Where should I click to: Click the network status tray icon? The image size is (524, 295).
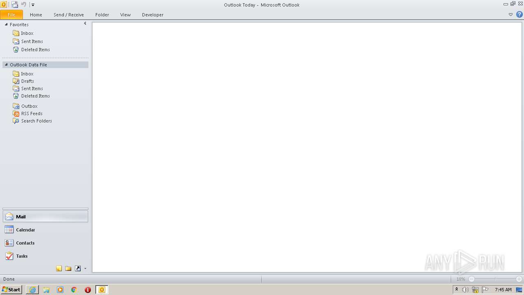tap(475, 290)
